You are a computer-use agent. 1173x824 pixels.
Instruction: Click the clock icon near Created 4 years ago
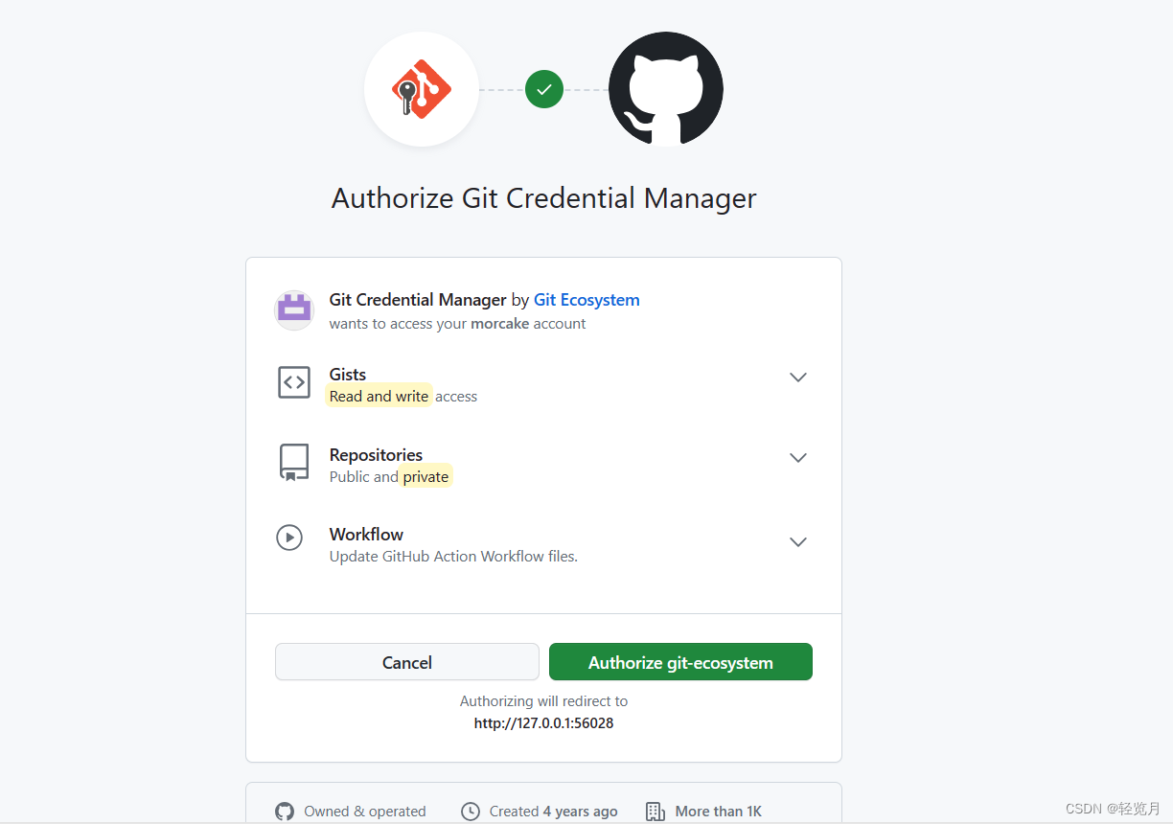(470, 811)
